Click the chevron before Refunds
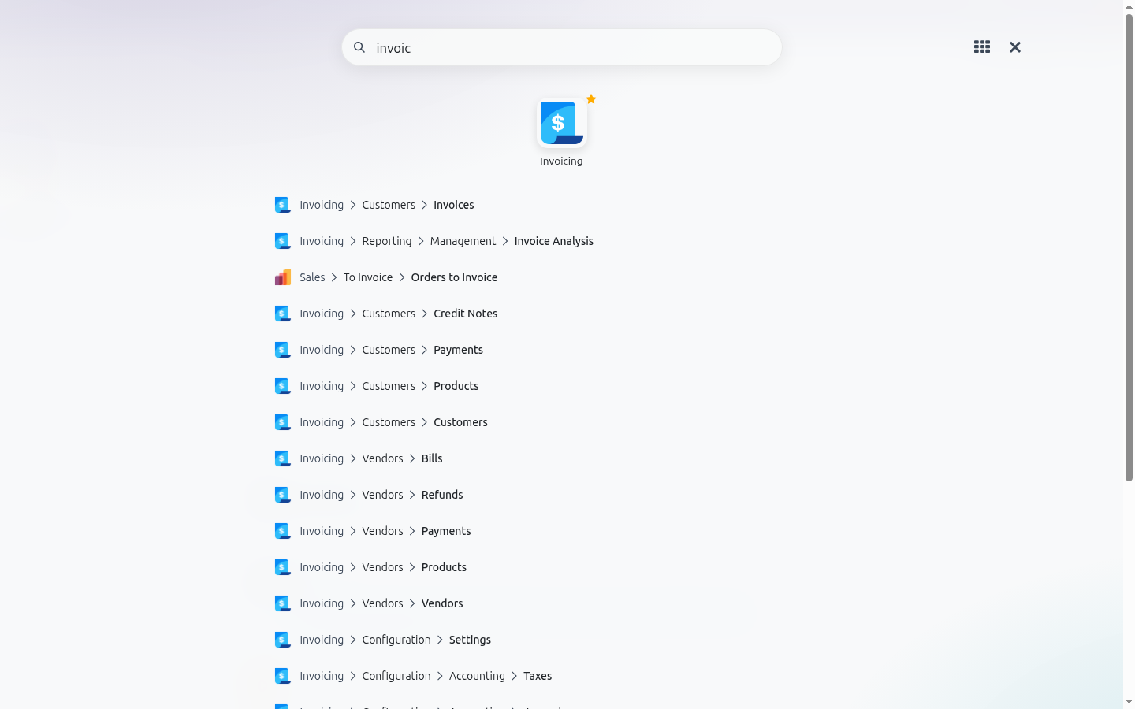This screenshot has width=1135, height=709. (x=412, y=495)
